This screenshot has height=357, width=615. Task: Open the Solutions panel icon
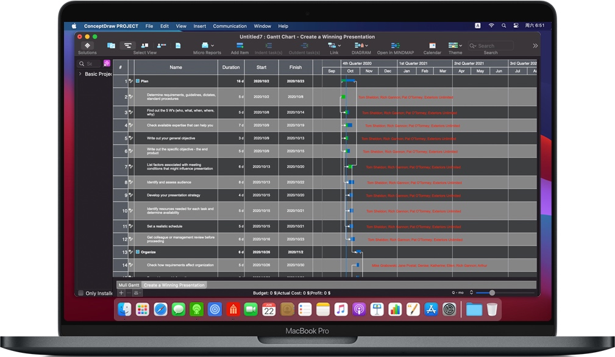87,46
